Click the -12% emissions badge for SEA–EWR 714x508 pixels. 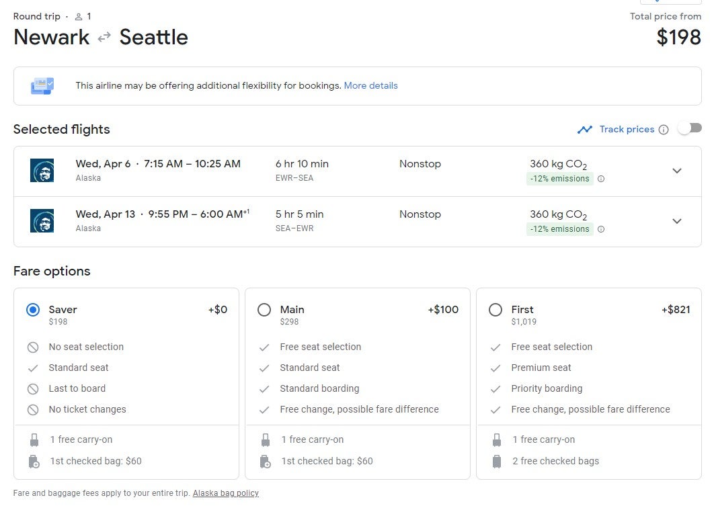(x=559, y=229)
